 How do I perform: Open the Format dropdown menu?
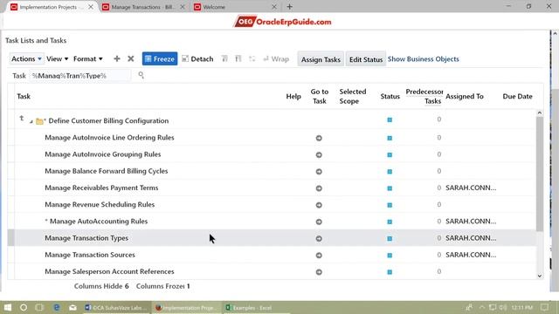[x=87, y=58]
